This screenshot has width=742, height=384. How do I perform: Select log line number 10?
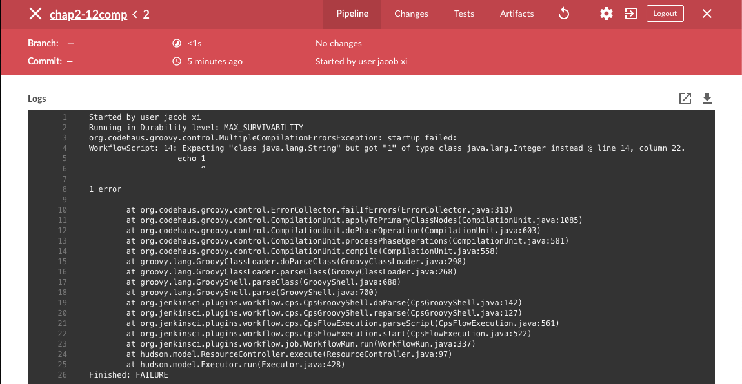point(63,210)
